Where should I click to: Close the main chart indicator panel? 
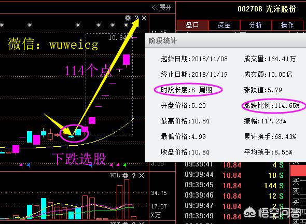tap(144, 18)
